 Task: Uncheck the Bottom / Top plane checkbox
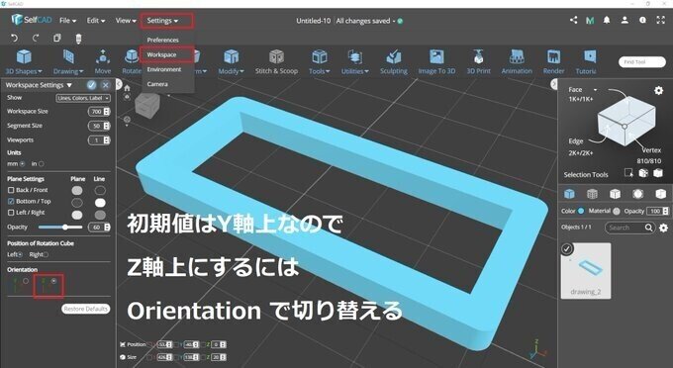pos(11,201)
